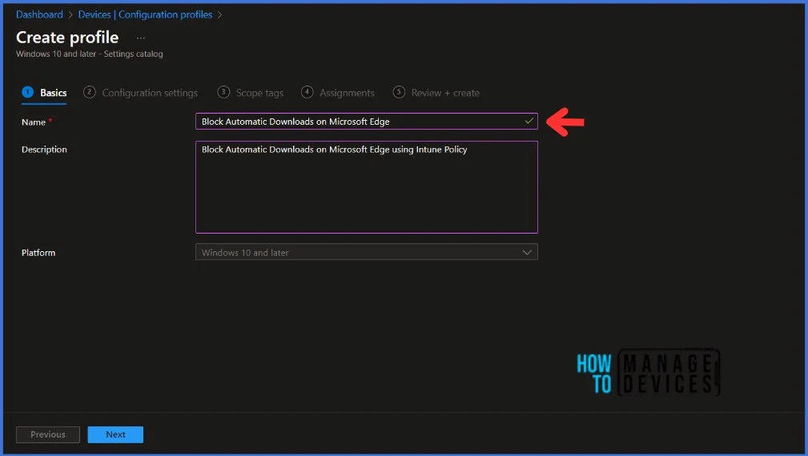
Task: Click the Description label
Action: click(x=44, y=150)
